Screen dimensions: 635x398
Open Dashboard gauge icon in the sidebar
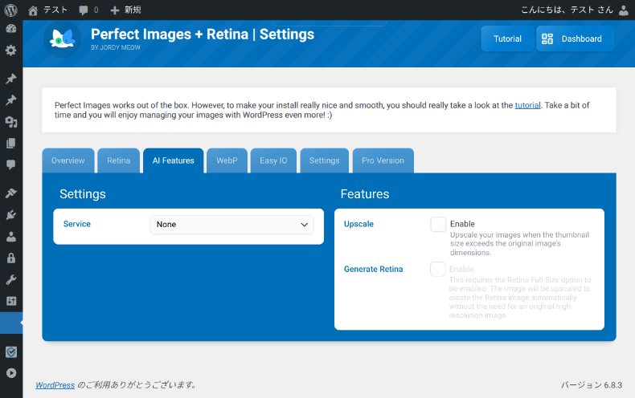click(11, 29)
